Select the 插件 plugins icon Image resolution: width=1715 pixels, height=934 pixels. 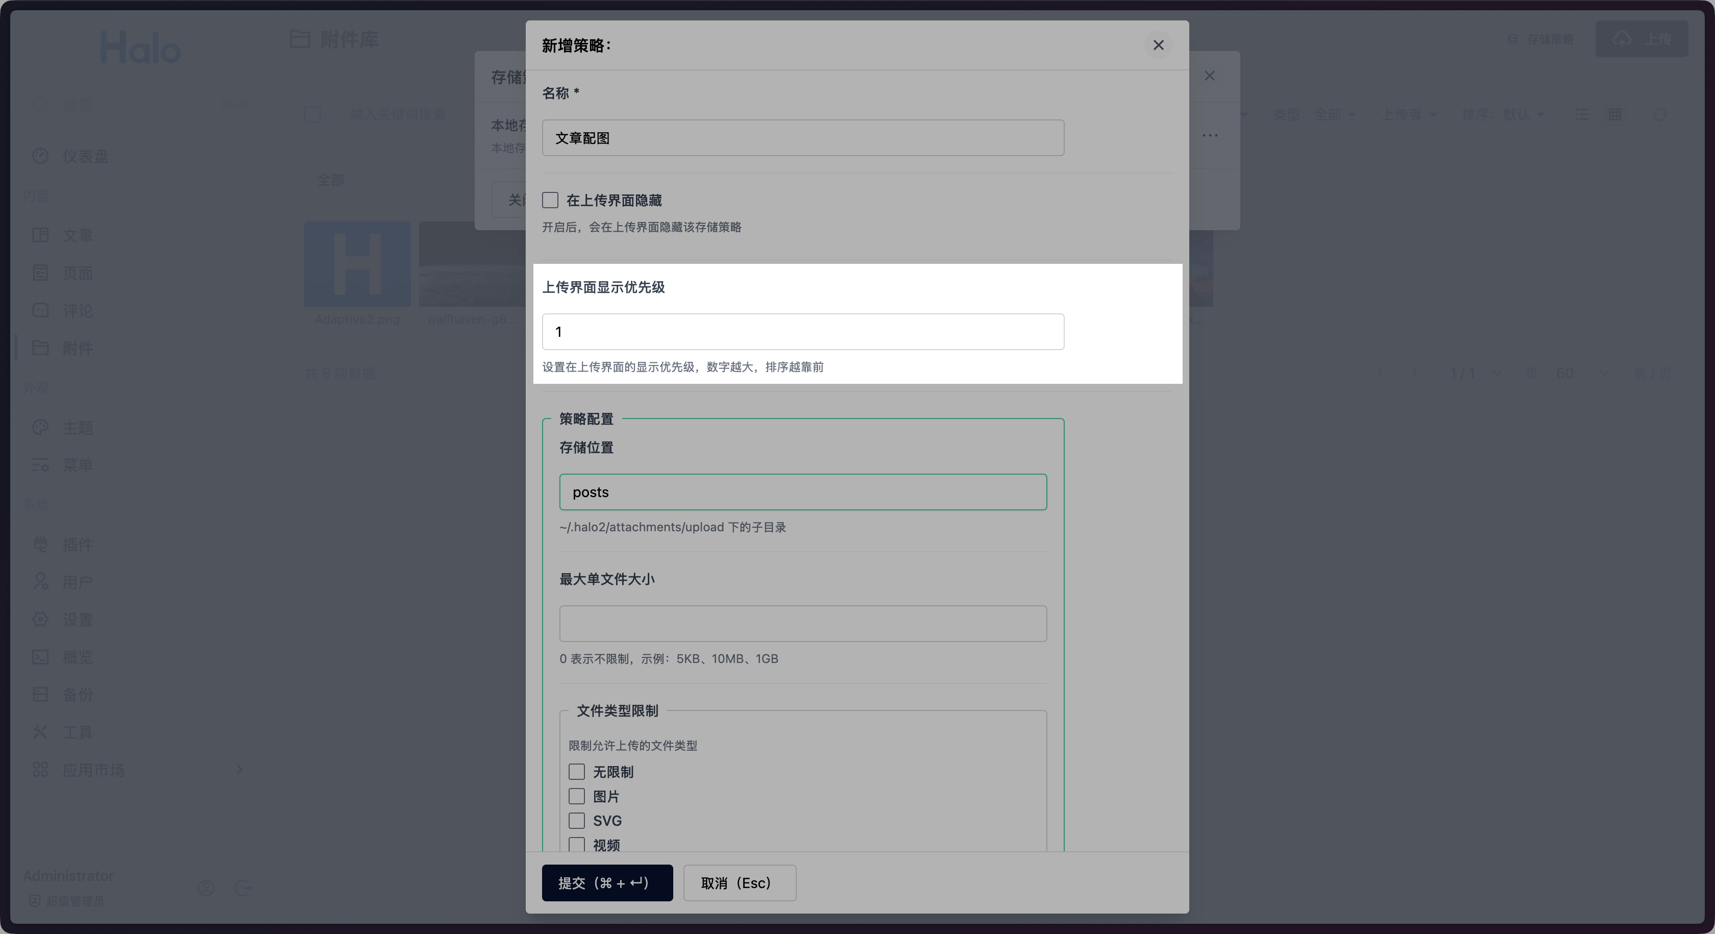click(41, 544)
